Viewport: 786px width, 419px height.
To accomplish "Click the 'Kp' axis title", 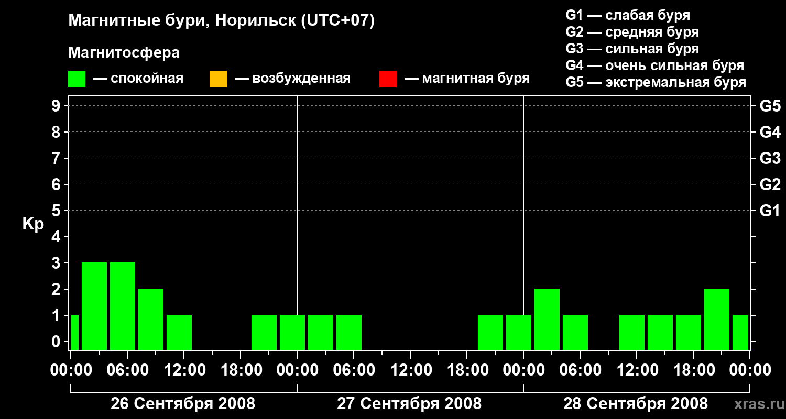I will pyautogui.click(x=34, y=224).
